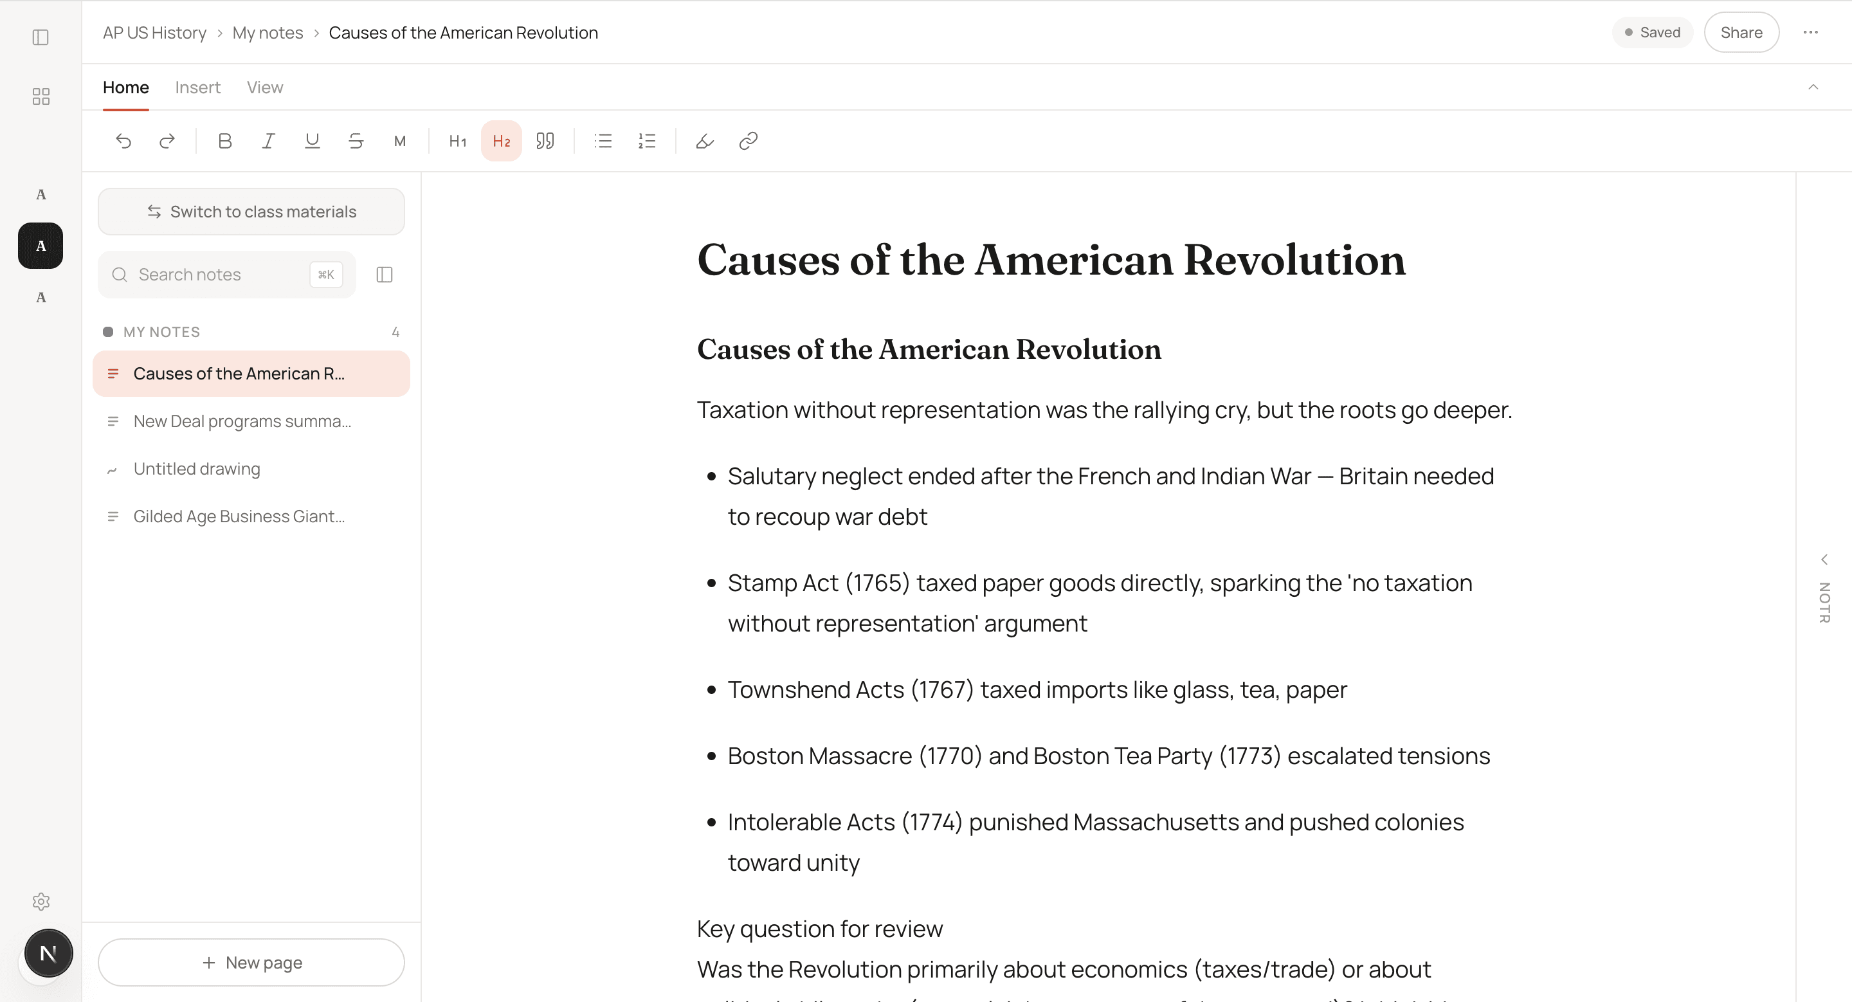Click the ⌘K shortcut badge
Image resolution: width=1852 pixels, height=1002 pixels.
pyautogui.click(x=325, y=275)
